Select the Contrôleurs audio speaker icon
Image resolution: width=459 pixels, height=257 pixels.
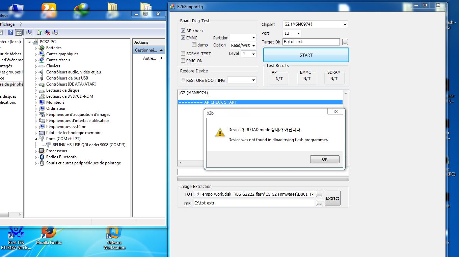point(42,72)
